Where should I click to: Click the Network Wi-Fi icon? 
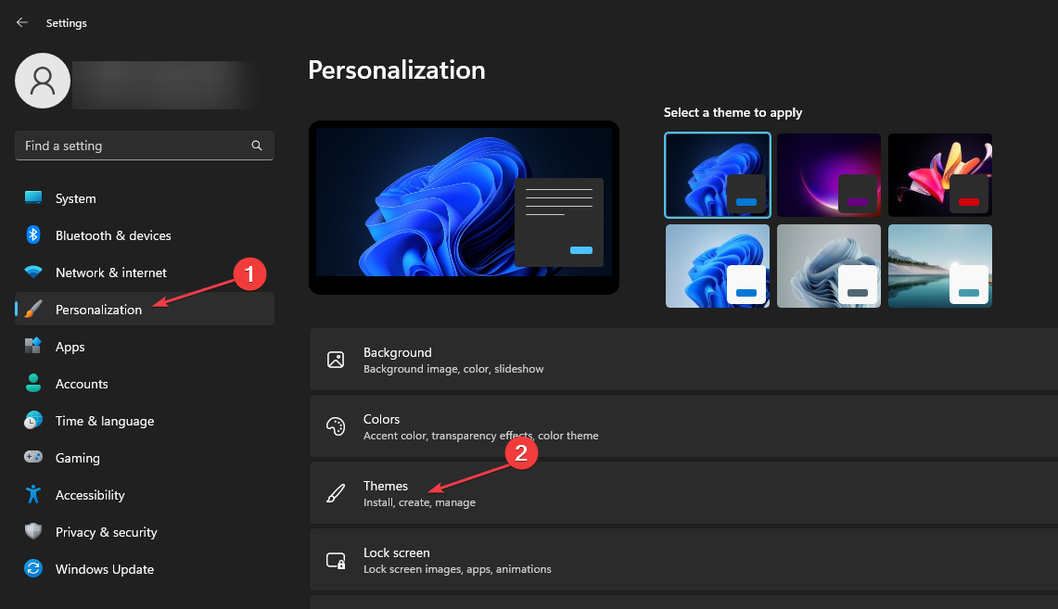tap(33, 272)
